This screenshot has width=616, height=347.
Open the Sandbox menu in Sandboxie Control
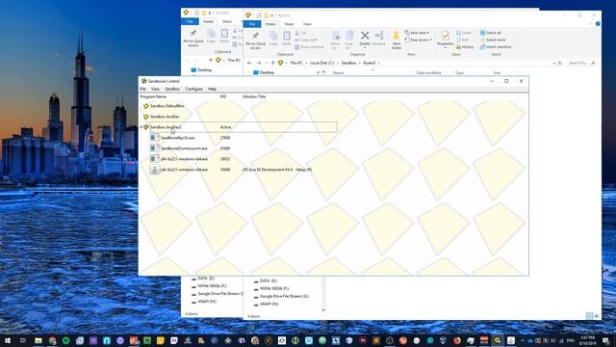click(172, 89)
